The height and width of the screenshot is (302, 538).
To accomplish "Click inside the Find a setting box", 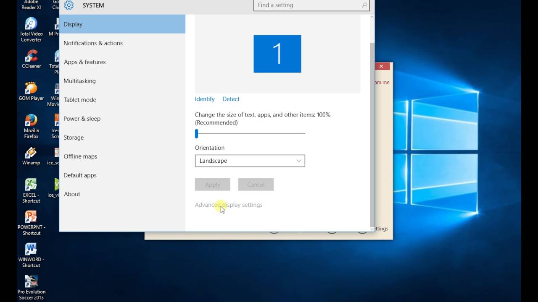I will (311, 5).
